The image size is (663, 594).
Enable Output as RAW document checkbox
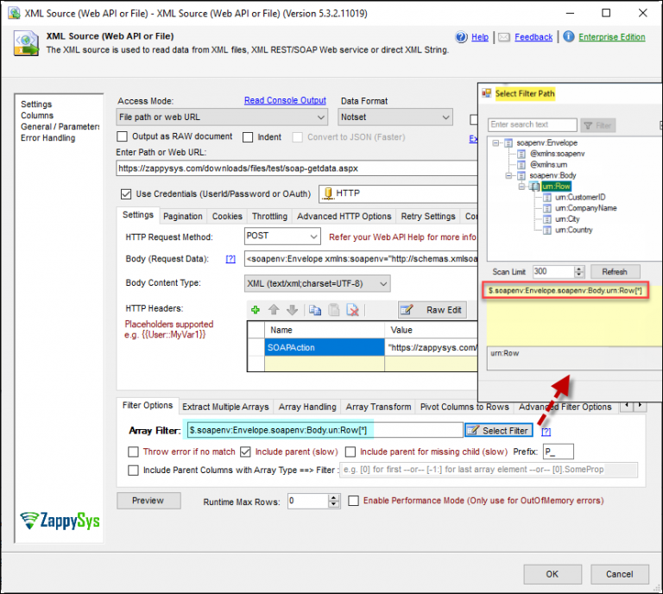[123, 136]
